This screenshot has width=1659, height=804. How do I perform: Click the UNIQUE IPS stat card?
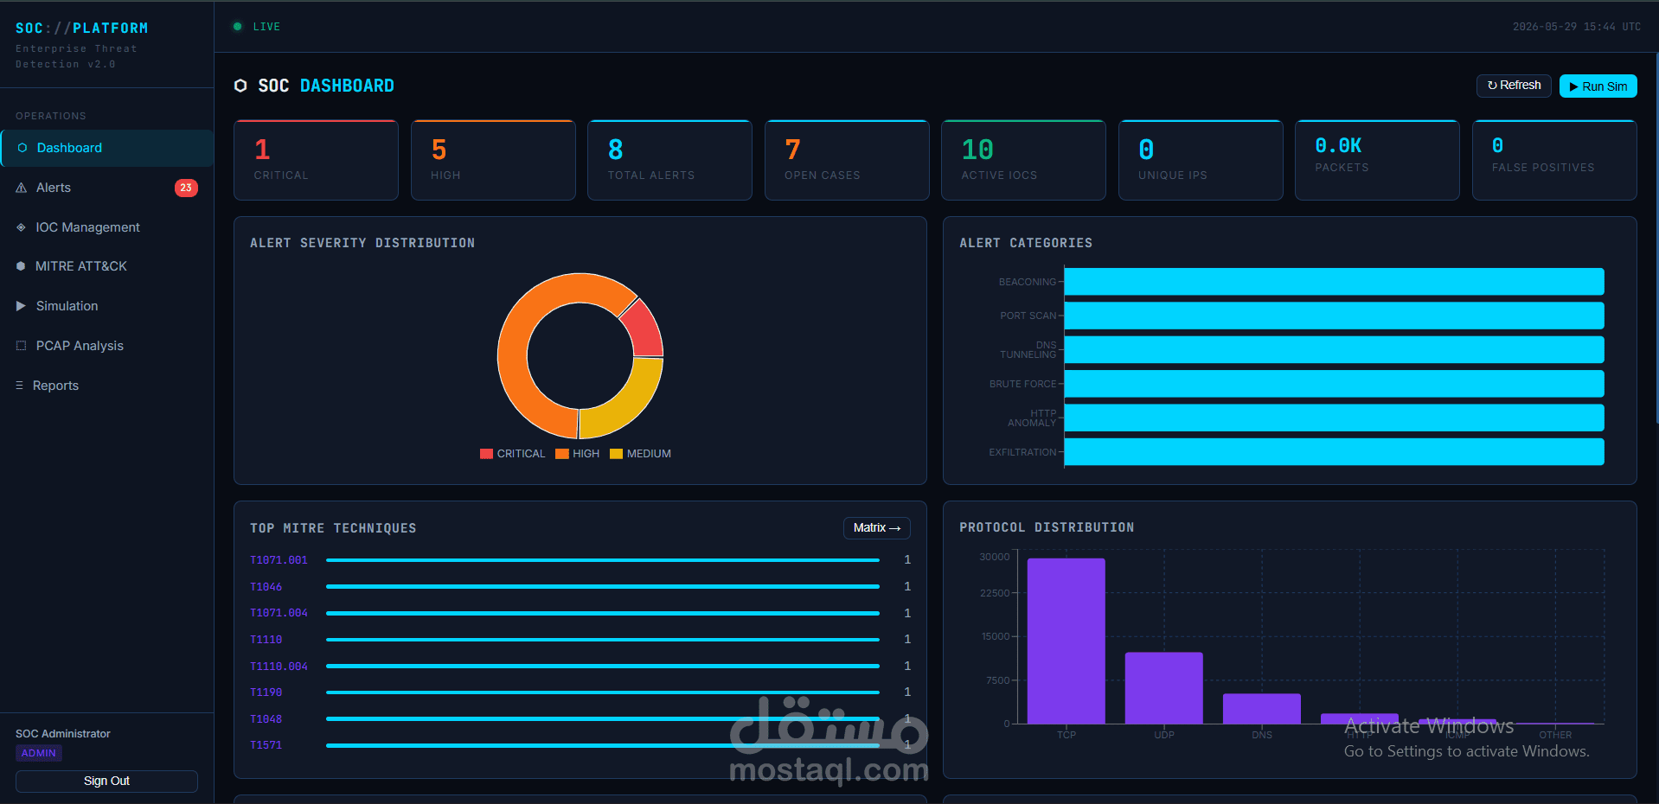[1201, 160]
